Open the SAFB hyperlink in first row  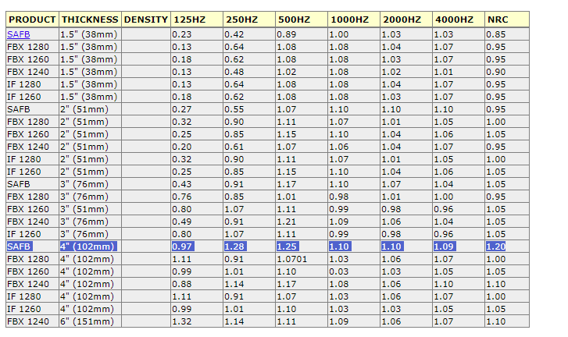[x=19, y=34]
